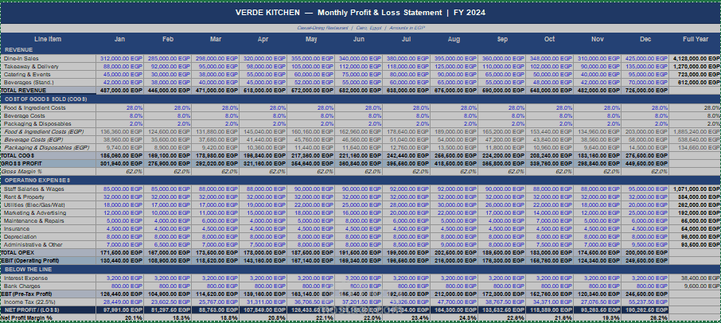This screenshot has width=721, height=323.
Task: Select Beverage Costs Aug value 54,000.00 EGP
Action: pos(454,140)
